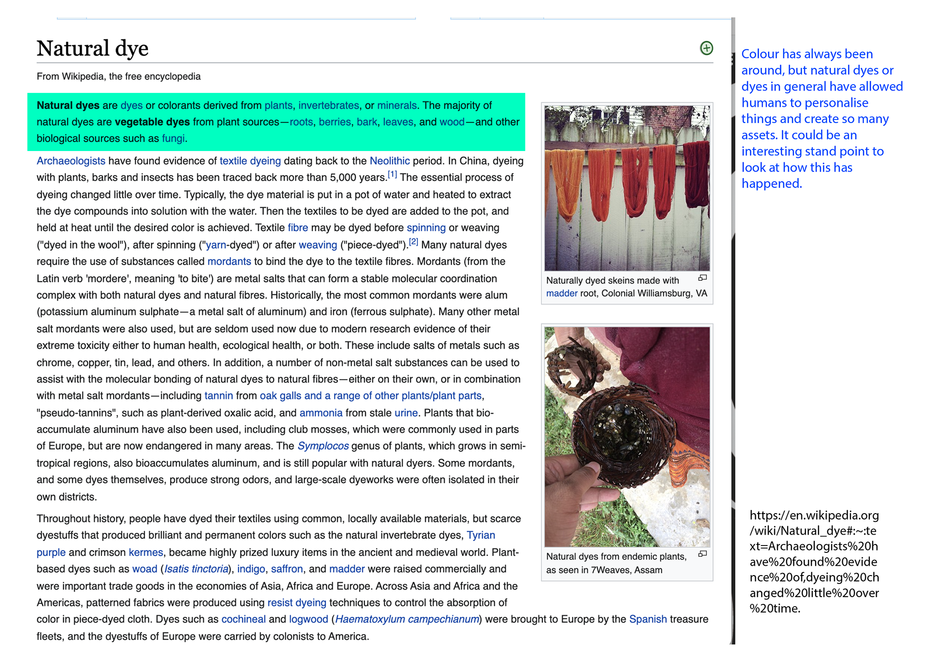Screen dimensions: 944x669
Task: Follow the 'Symplocos' link
Action: pos(323,446)
